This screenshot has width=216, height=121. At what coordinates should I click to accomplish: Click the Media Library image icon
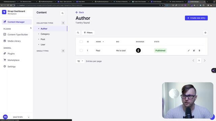coord(5,41)
